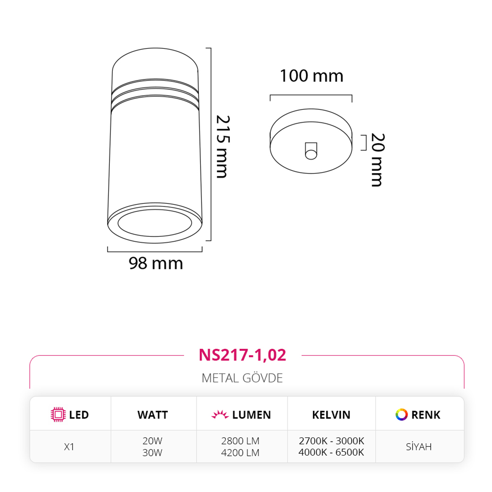Click the grooved rings on lamp top
The height and width of the screenshot is (492, 492).
coord(155,95)
